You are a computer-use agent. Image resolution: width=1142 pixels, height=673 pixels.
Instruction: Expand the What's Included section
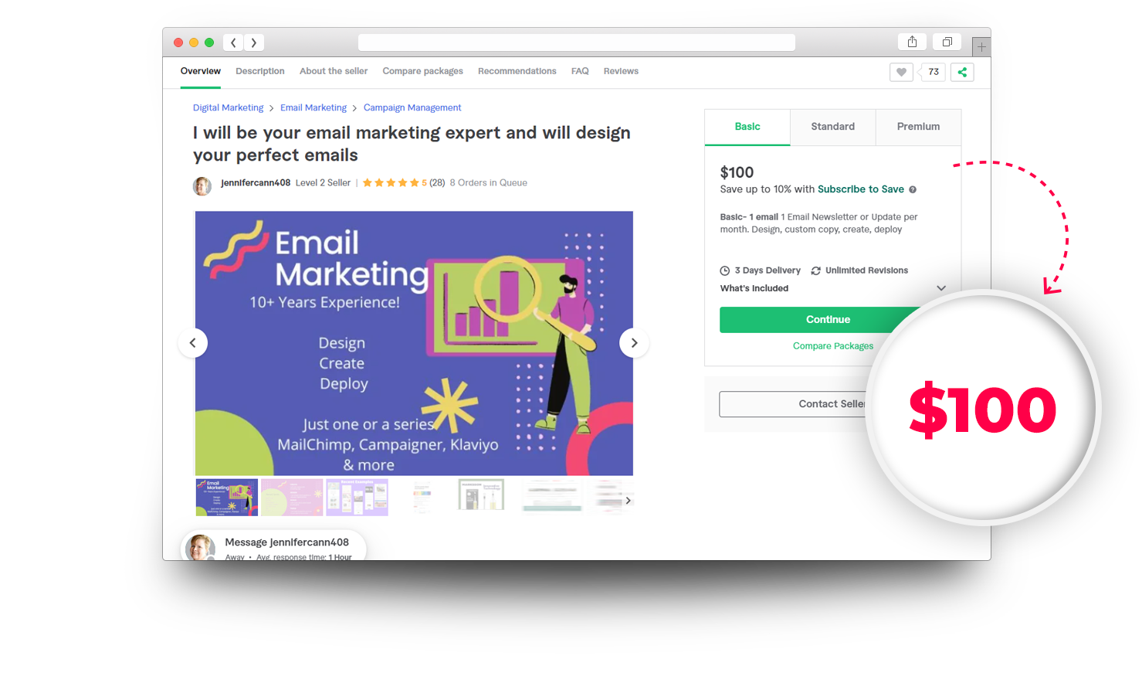941,288
